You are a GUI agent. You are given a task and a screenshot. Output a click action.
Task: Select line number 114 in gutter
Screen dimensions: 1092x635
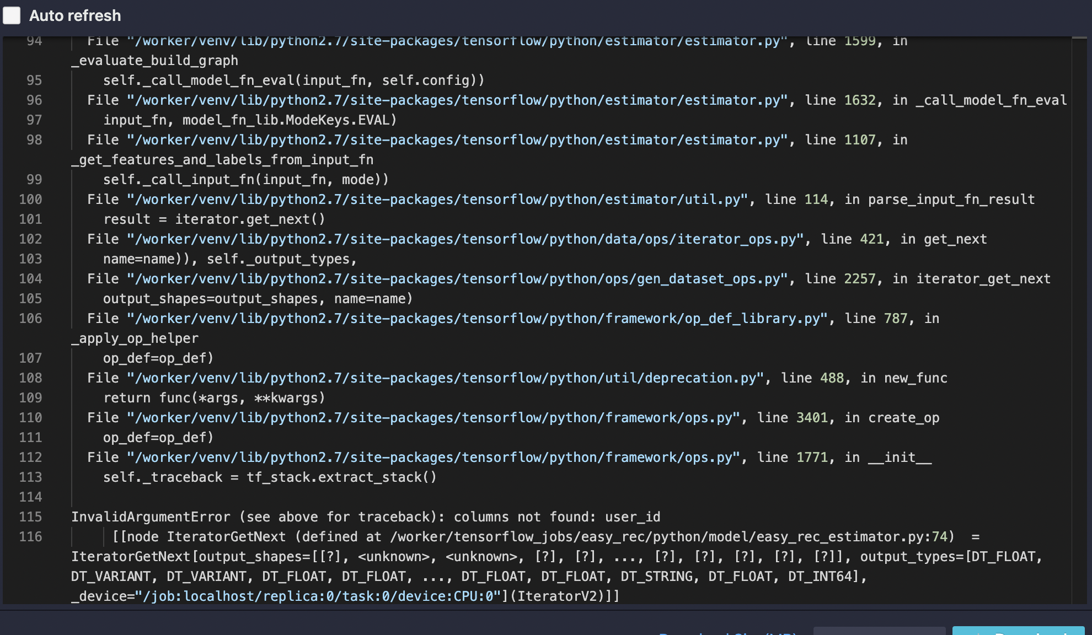pyautogui.click(x=30, y=497)
